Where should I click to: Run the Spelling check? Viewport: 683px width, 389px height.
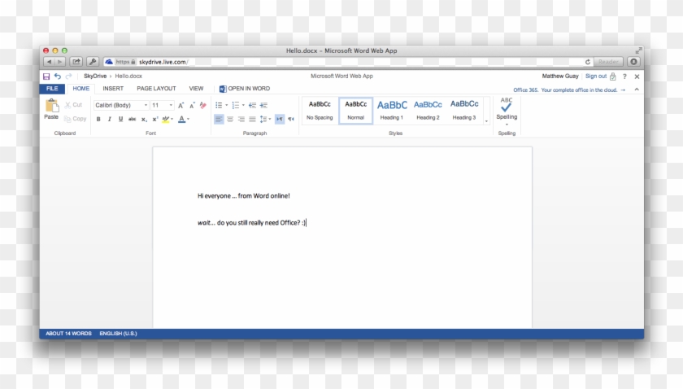tap(507, 108)
